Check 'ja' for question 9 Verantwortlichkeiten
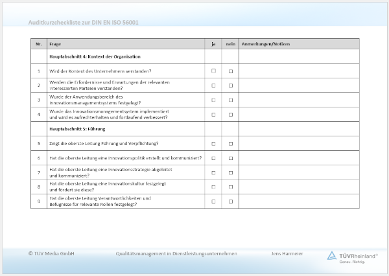This screenshot has height=276, width=389. pyautogui.click(x=213, y=201)
